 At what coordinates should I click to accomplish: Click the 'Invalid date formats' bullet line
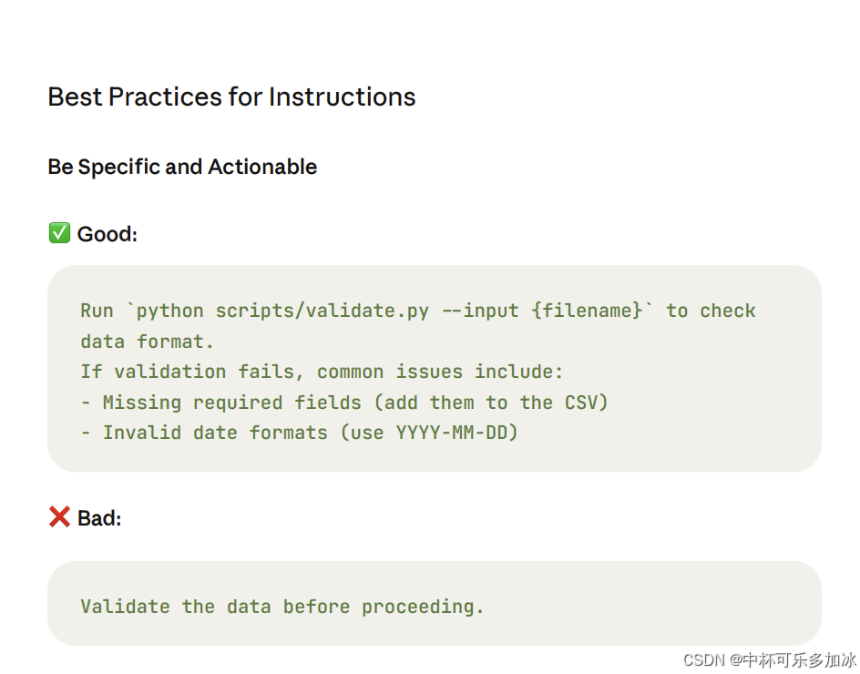pyautogui.click(x=300, y=433)
